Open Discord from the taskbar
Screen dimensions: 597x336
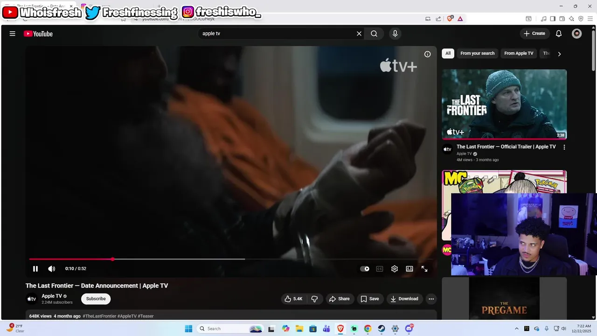point(409,329)
